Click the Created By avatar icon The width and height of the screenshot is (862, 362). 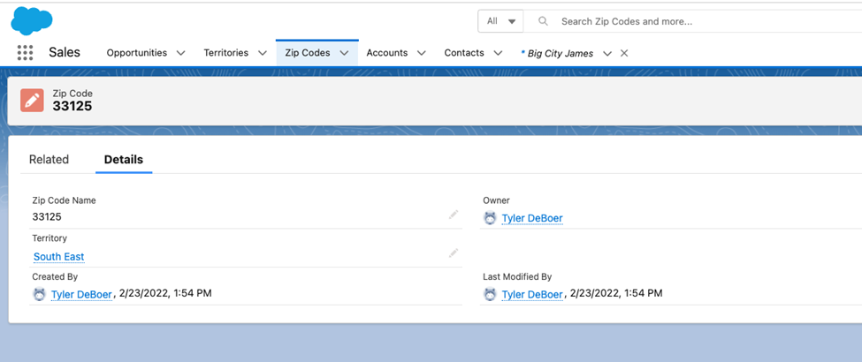click(39, 294)
